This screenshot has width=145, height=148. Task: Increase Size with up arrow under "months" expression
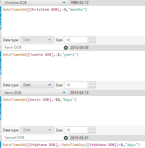tap(92, 38)
